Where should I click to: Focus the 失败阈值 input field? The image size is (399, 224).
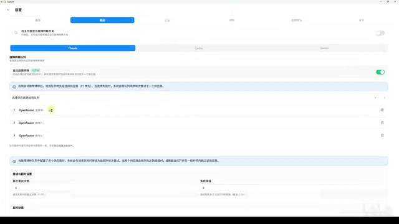(x=292, y=188)
